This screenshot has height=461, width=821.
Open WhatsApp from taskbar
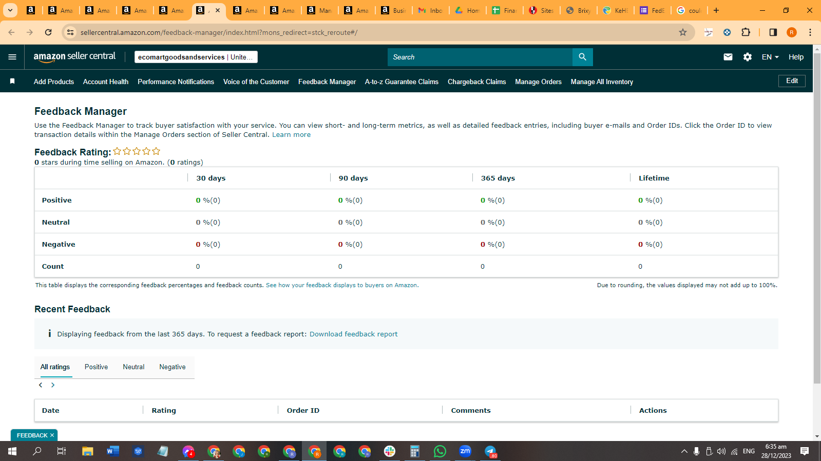(x=440, y=451)
